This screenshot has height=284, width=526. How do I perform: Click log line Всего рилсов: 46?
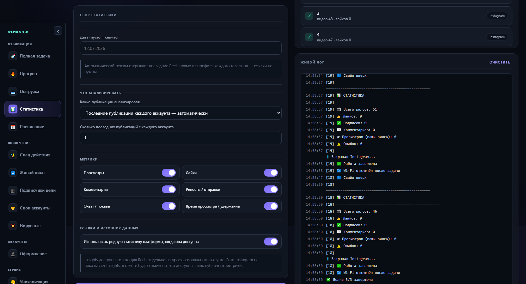pos(360,212)
